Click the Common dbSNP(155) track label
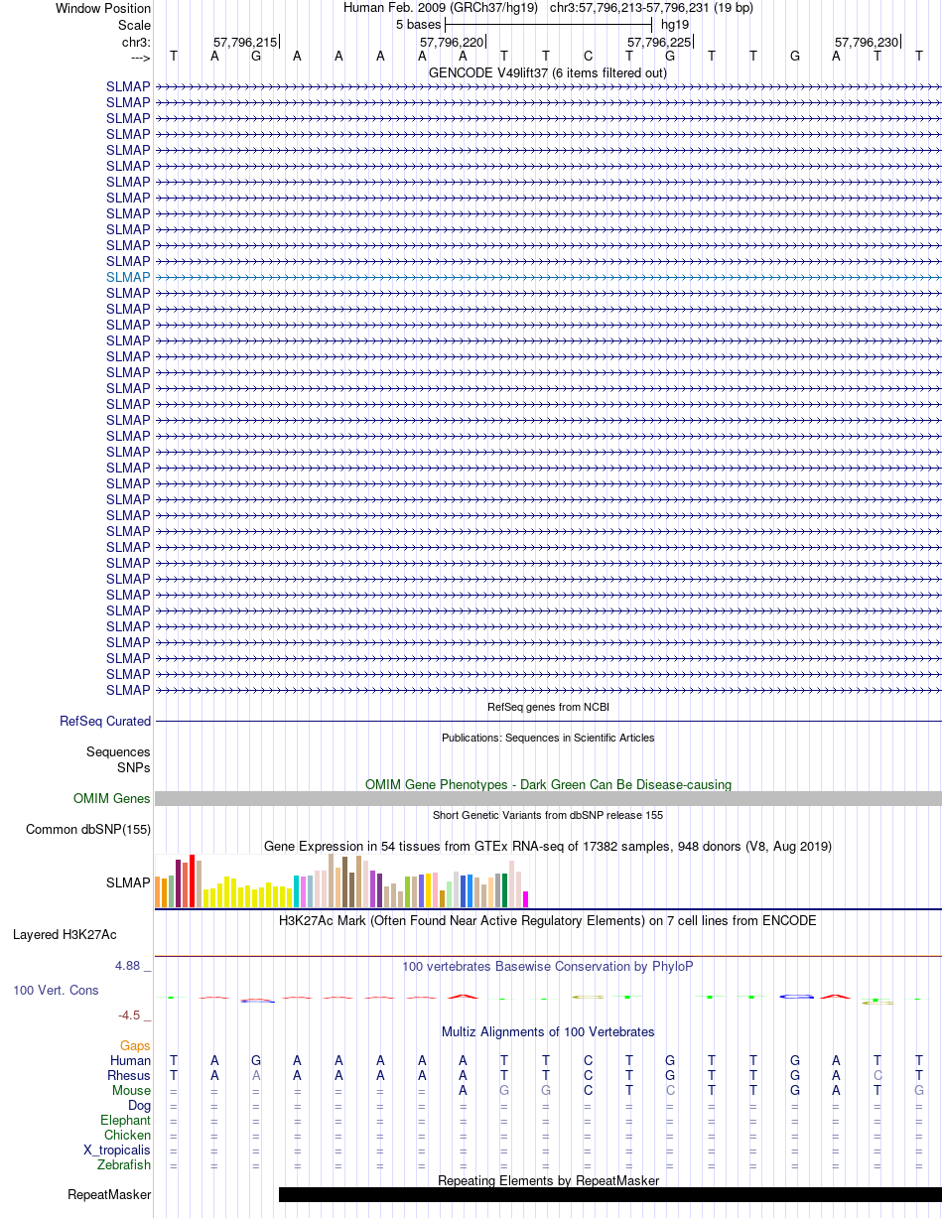 tap(88, 829)
